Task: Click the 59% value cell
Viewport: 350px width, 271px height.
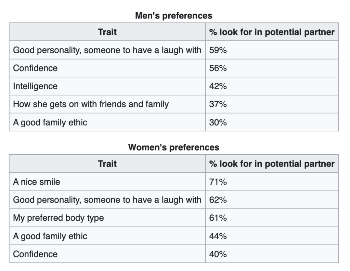Action: pos(218,50)
